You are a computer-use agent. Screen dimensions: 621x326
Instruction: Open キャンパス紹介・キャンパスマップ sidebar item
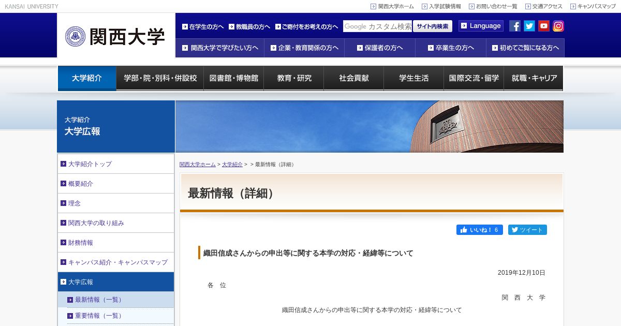pos(116,262)
